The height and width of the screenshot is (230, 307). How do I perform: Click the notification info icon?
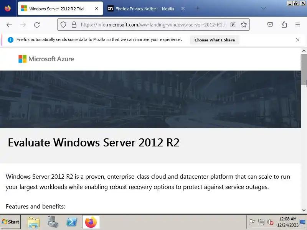coord(10,40)
